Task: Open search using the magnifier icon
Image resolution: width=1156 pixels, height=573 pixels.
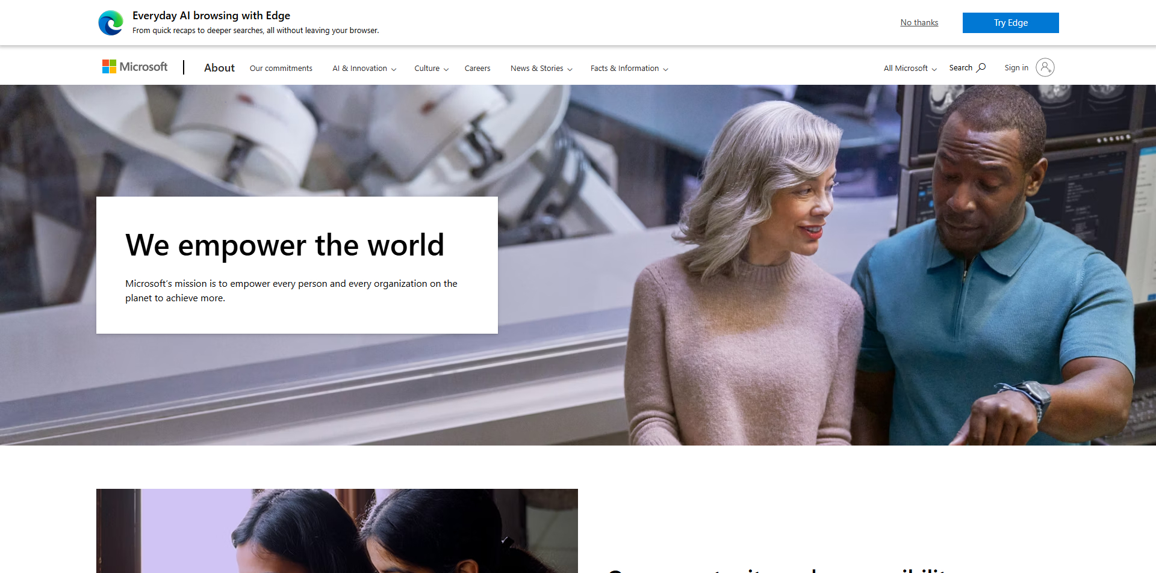Action: click(x=981, y=67)
